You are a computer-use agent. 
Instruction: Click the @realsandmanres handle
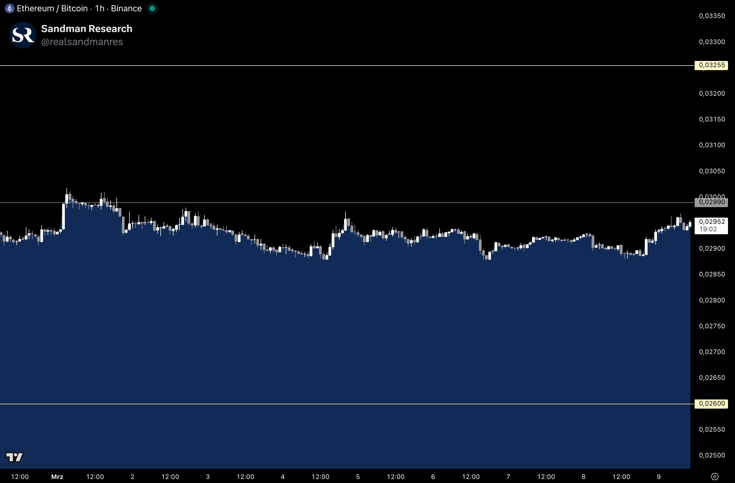[x=82, y=42]
